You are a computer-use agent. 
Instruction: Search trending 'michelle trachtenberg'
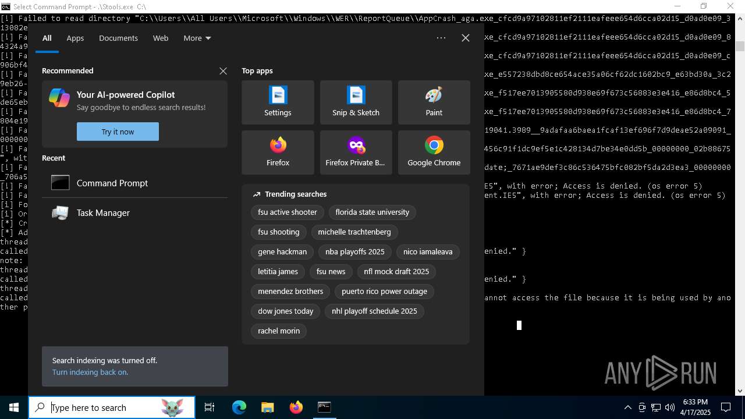[x=354, y=232]
